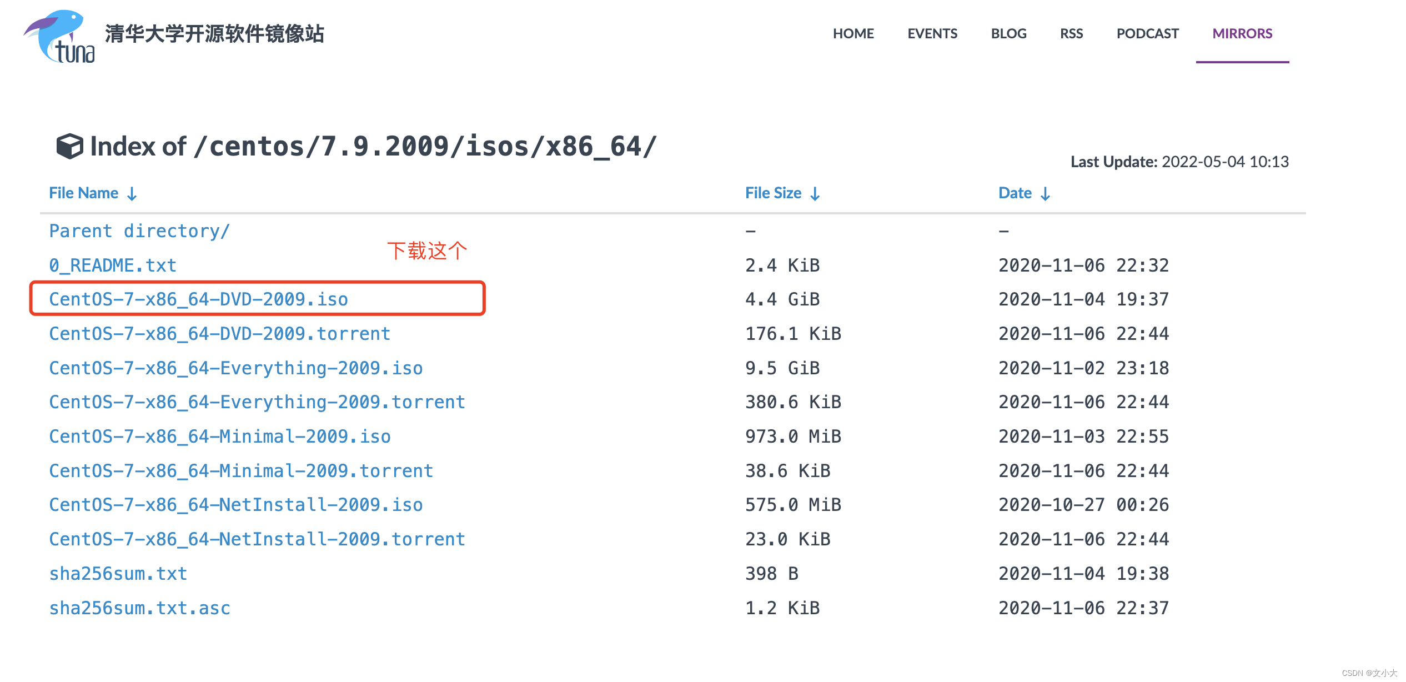Open the HOME menu item
This screenshot has height=682, width=1406.
pos(853,33)
